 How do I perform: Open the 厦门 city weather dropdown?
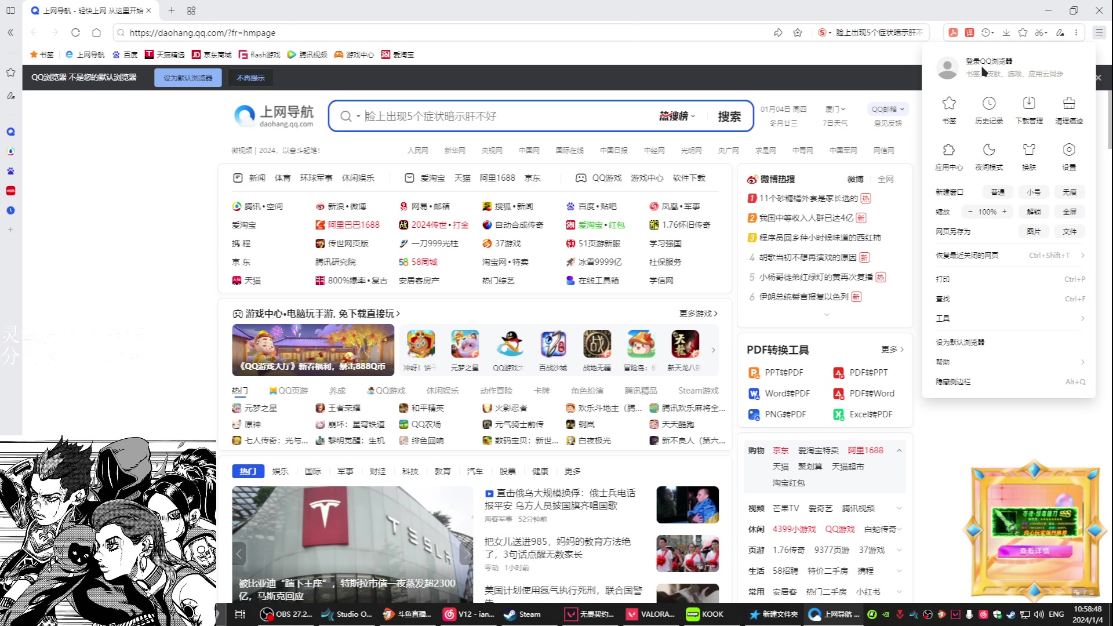[835, 109]
